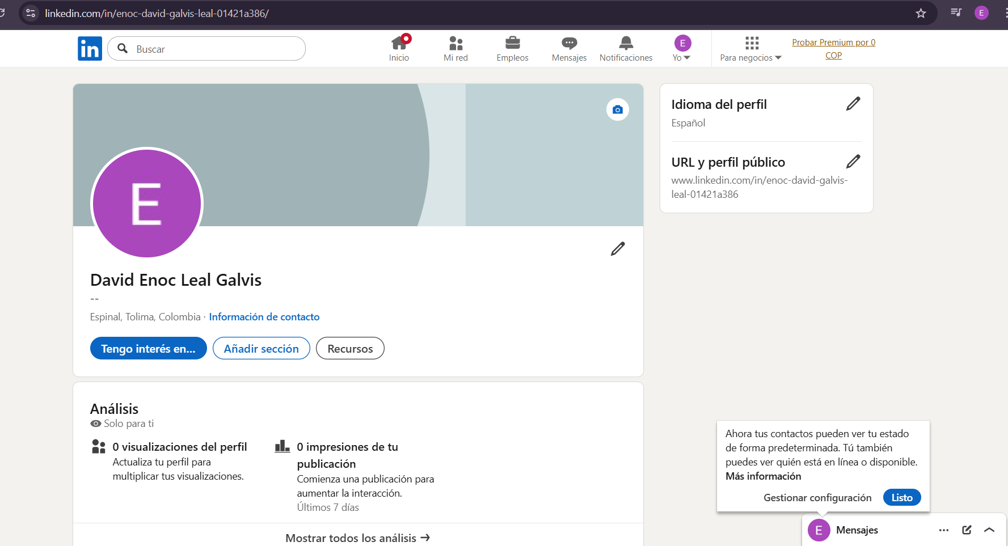Image resolution: width=1008 pixels, height=546 pixels.
Task: Open messaging options three-dots icon
Action: pyautogui.click(x=944, y=530)
